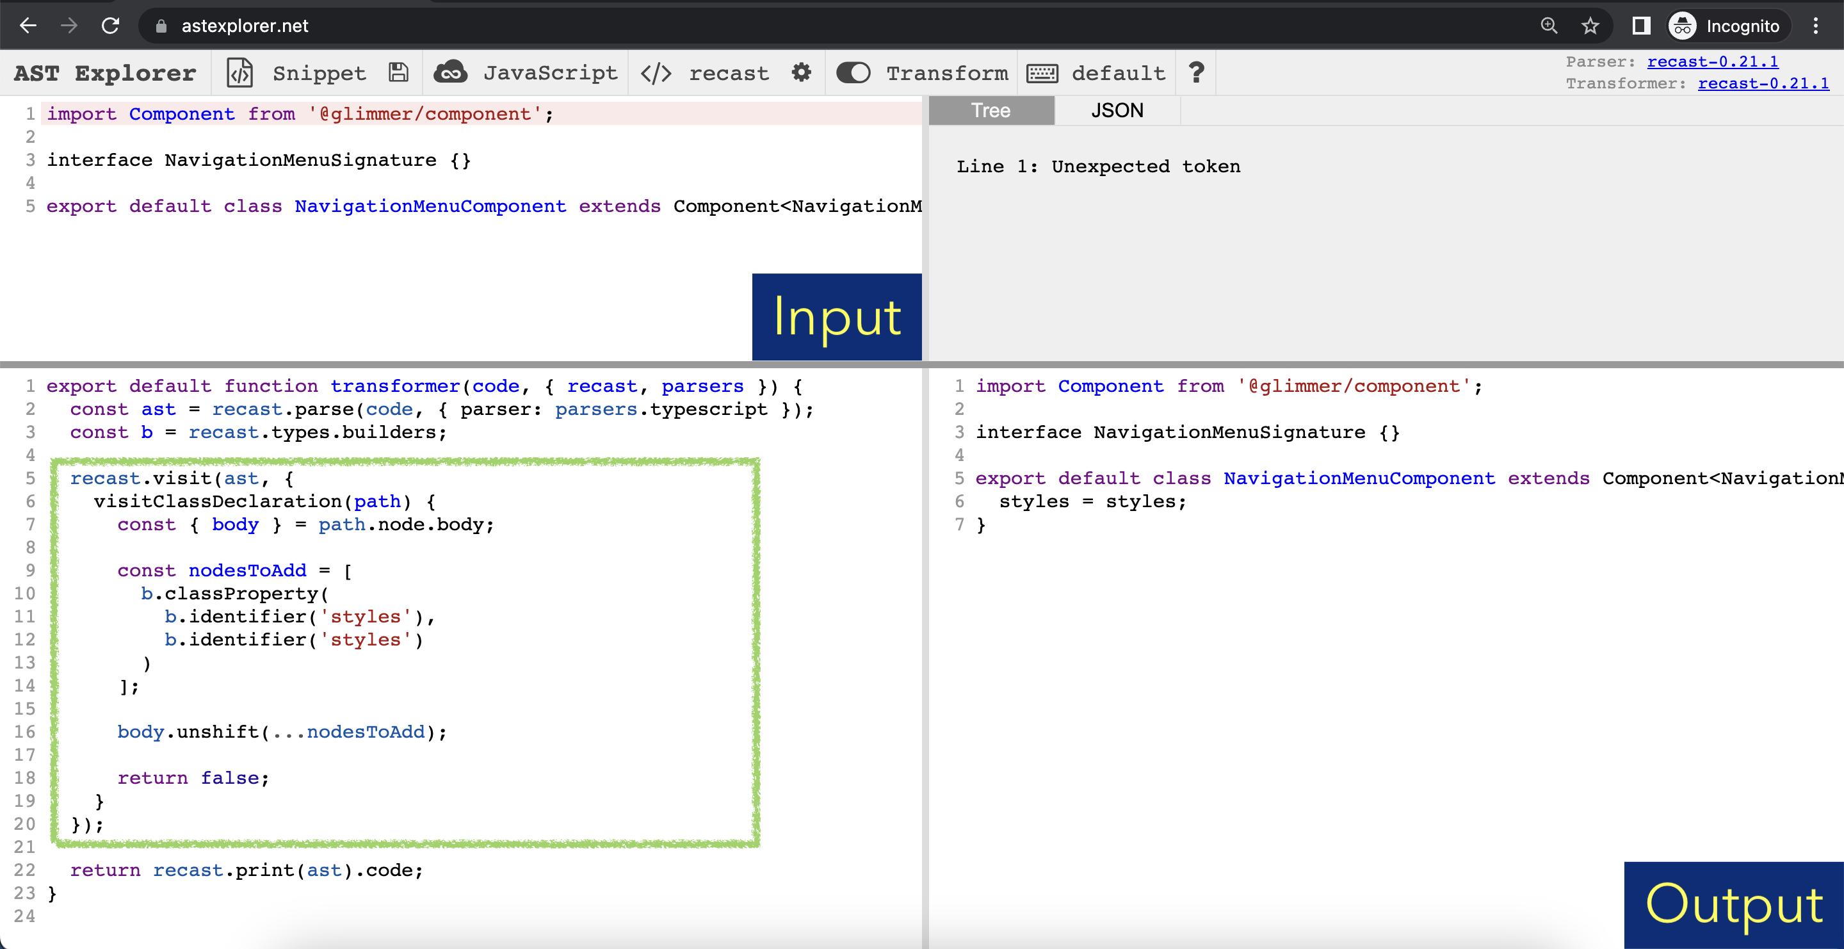This screenshot has height=949, width=1844.
Task: Reload the page
Action: tap(110, 26)
